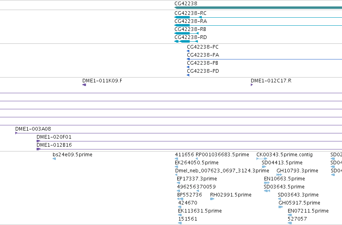This screenshot has height=225, width=342.
Task: Select the 411656 EST label
Action: tap(184, 155)
